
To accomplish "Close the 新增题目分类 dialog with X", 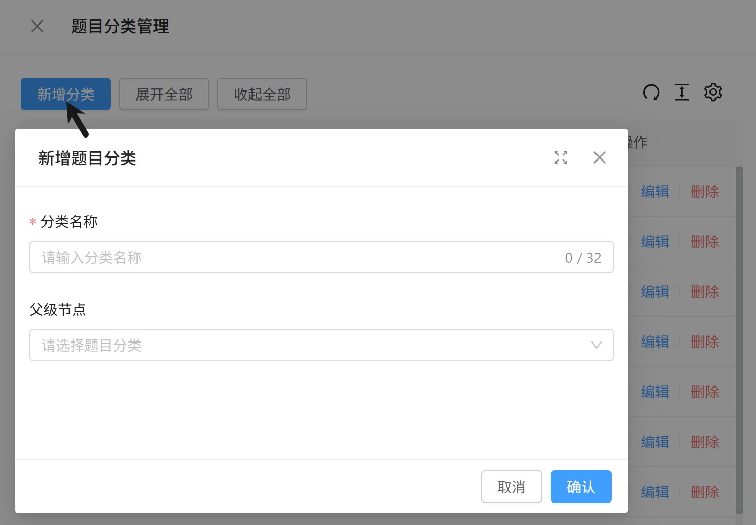I will 599,157.
